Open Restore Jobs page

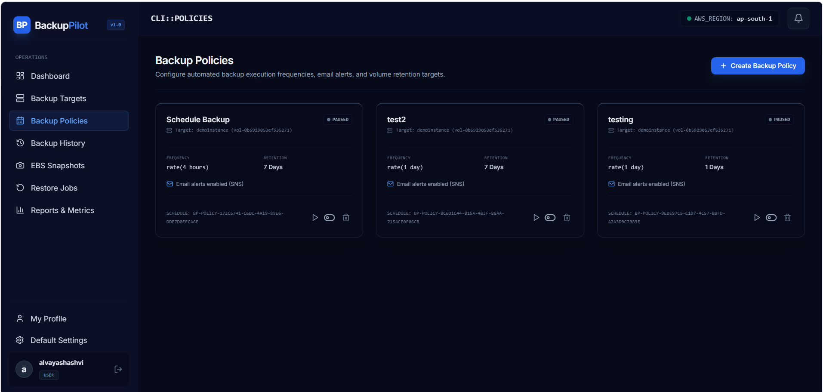(x=69, y=188)
